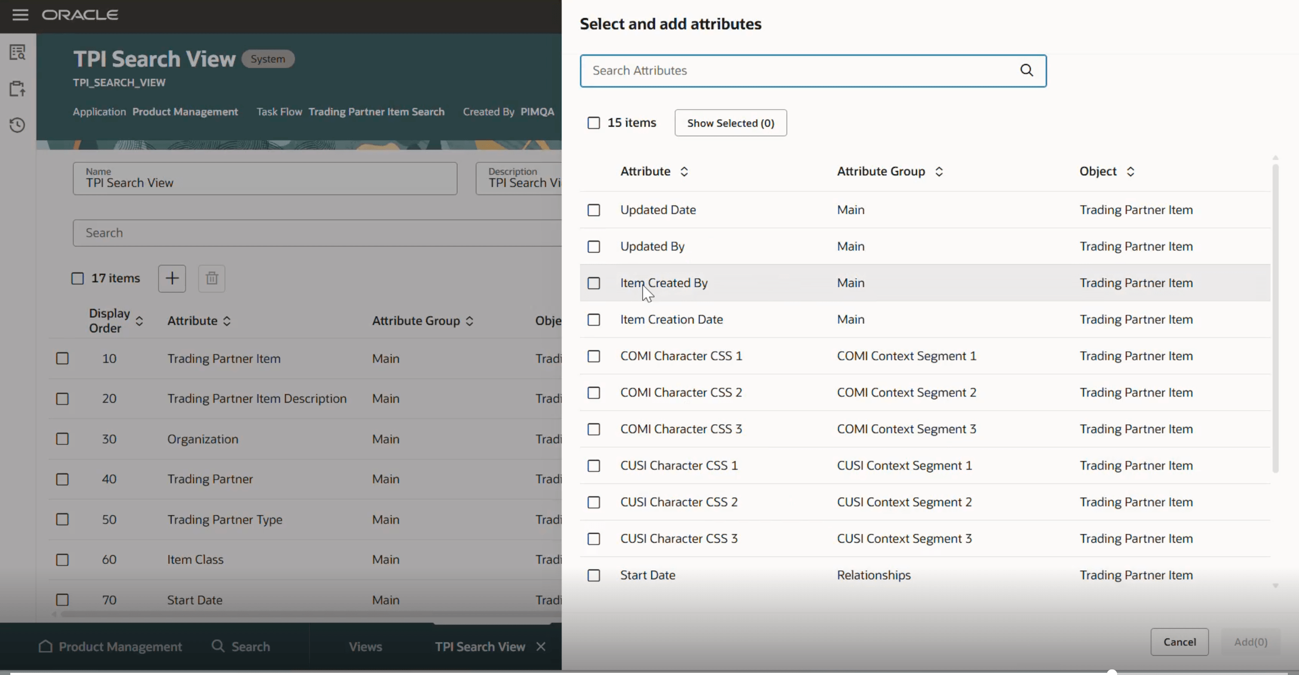This screenshot has width=1299, height=675.
Task: Open the navigation hamburger menu
Action: pyautogui.click(x=20, y=15)
